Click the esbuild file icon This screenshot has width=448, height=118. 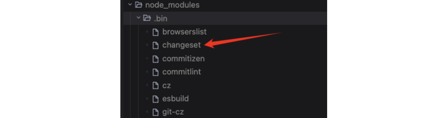click(x=156, y=99)
